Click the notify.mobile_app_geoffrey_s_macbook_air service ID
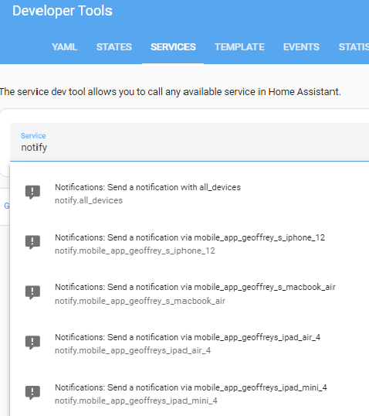The height and width of the screenshot is (416, 369). (x=140, y=301)
